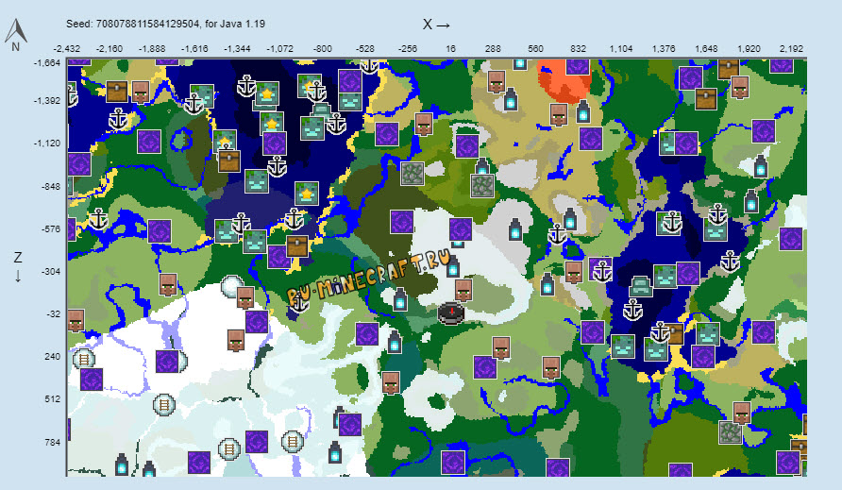
Task: Click the ruined portal stacked above an ocean ruin
Action: coord(350,81)
